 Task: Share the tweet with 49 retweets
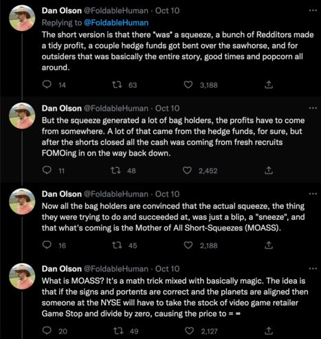(x=269, y=331)
